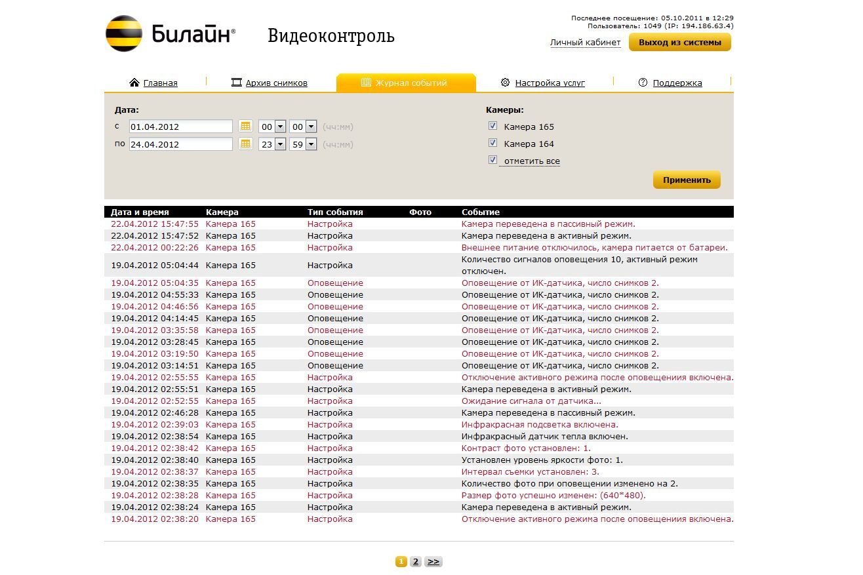Screen dimensions: 863x575
Task: Click the Beeline striped-ball logo
Action: coord(123,33)
